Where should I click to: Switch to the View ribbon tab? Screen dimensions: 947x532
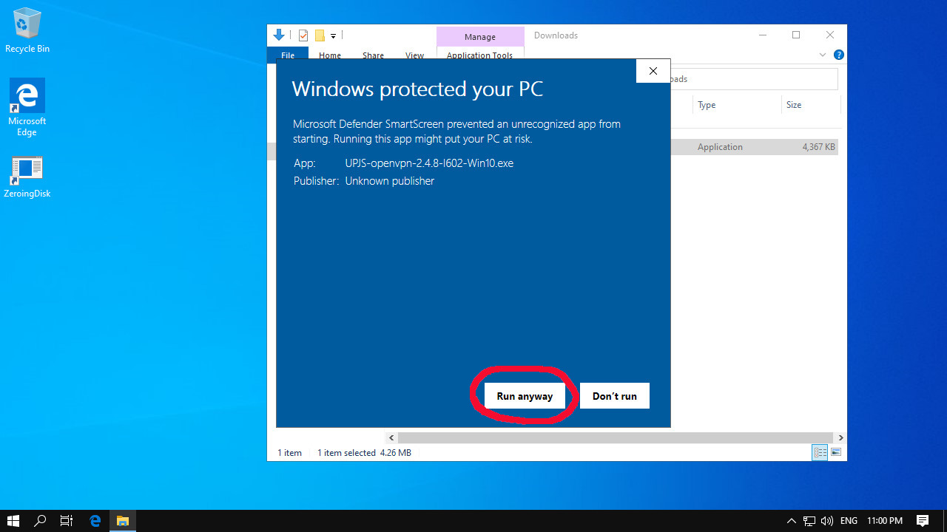pos(414,55)
